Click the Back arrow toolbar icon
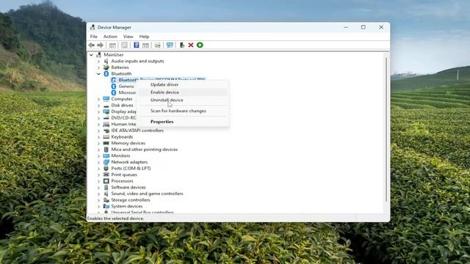The height and width of the screenshot is (264, 470). (x=91, y=45)
